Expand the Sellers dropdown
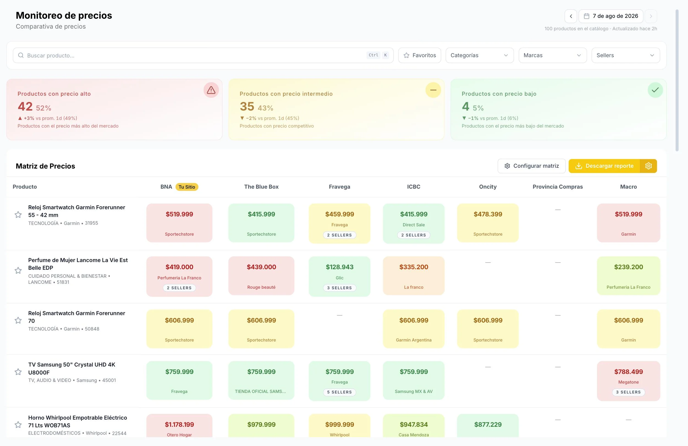The width and height of the screenshot is (688, 446). [x=626, y=55]
